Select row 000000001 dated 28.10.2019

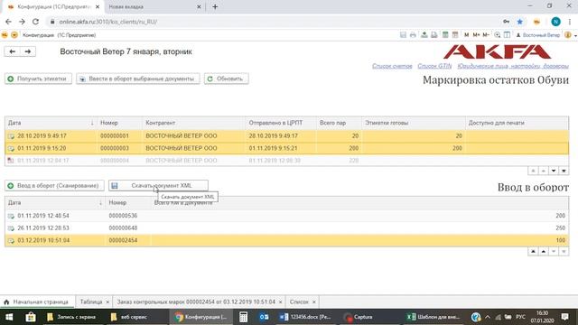tap(287, 136)
